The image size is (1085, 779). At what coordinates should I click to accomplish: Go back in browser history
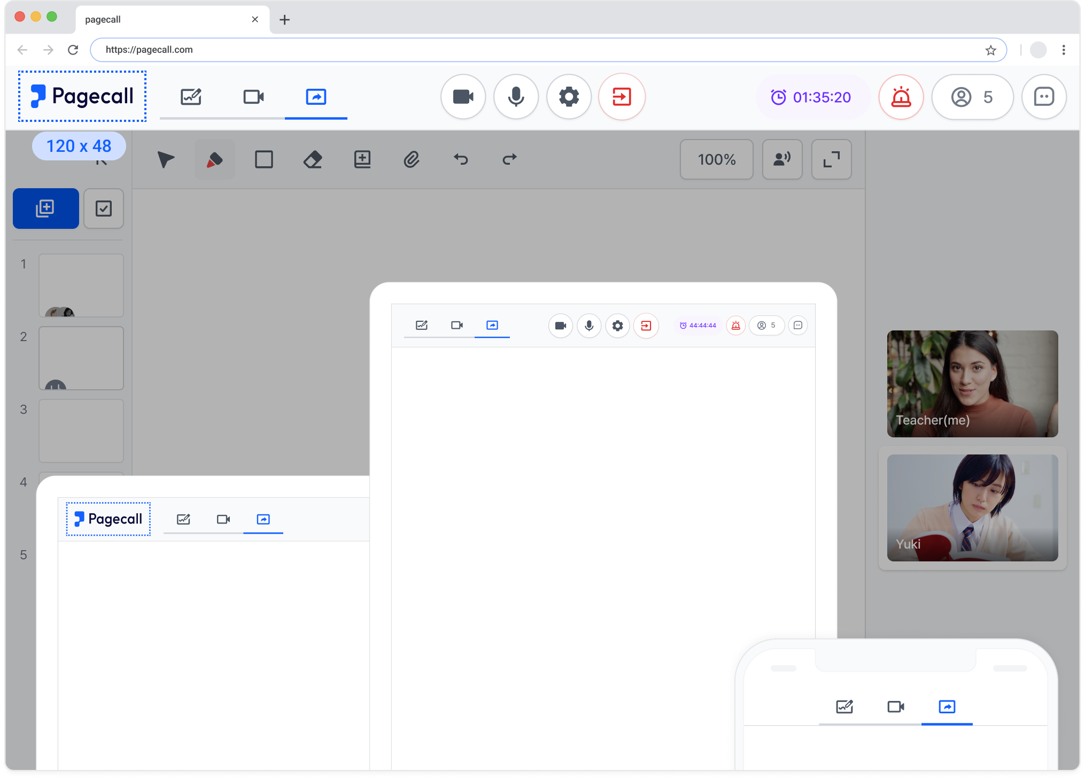pyautogui.click(x=22, y=50)
